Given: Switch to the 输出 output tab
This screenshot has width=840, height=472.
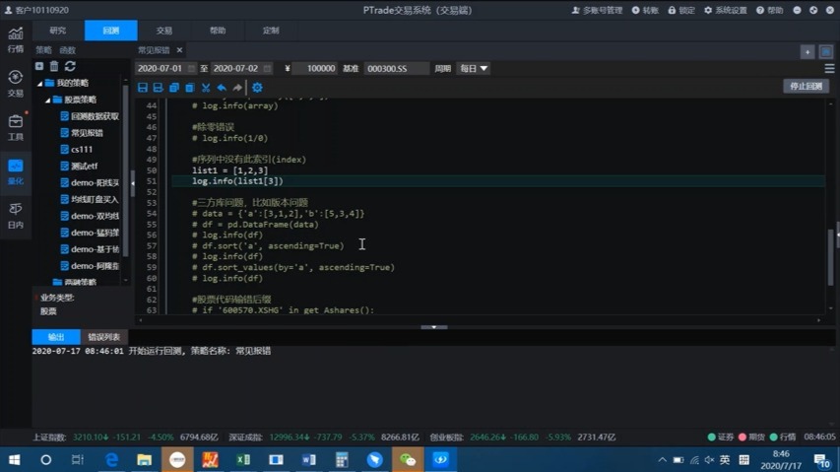Looking at the screenshot, I should pos(56,337).
